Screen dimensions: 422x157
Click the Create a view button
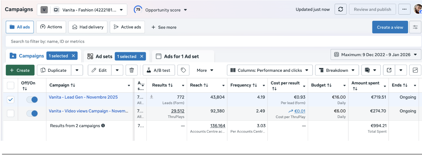(390, 27)
